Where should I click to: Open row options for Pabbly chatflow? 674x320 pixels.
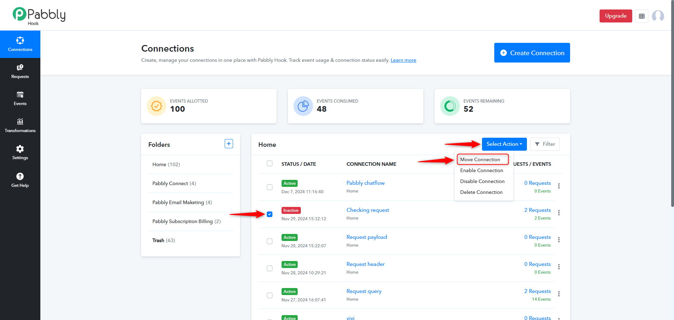coord(559,186)
